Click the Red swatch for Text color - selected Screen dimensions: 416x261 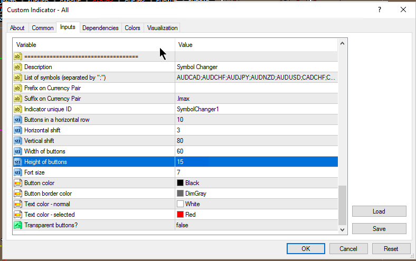click(180, 215)
